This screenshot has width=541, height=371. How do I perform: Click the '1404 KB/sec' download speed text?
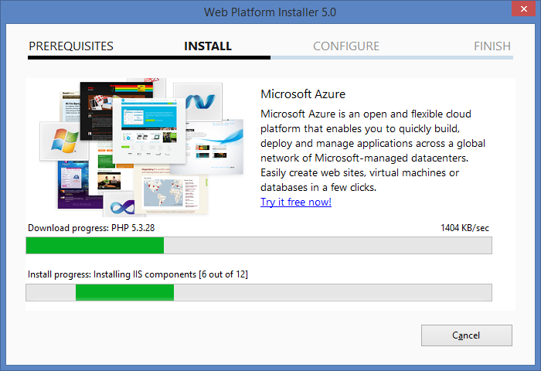464,228
